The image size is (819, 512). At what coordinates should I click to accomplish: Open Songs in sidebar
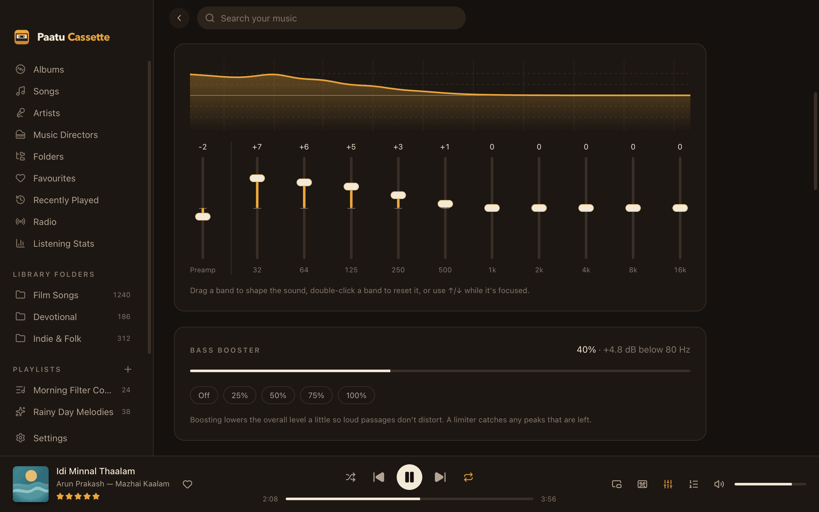(73, 91)
